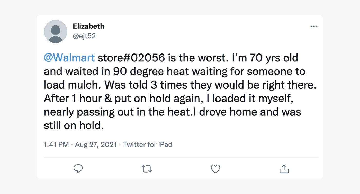Like the tweet with the heart icon
This screenshot has width=360, height=194.
tap(215, 169)
